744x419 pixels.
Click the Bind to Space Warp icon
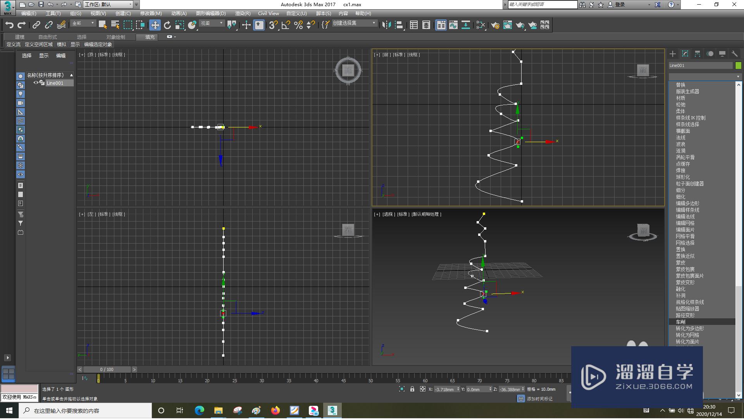point(61,25)
